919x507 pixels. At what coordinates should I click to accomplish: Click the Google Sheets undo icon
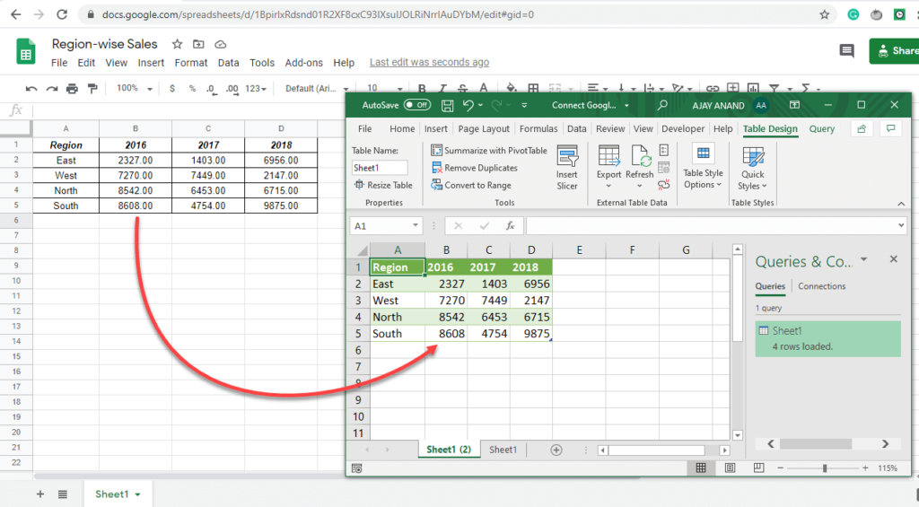(x=31, y=89)
